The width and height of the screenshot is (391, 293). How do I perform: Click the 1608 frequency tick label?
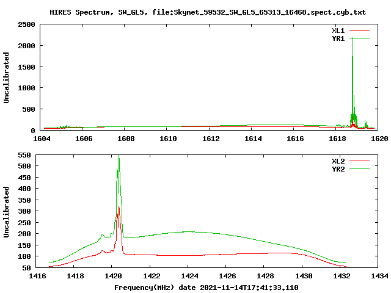pos(126,139)
